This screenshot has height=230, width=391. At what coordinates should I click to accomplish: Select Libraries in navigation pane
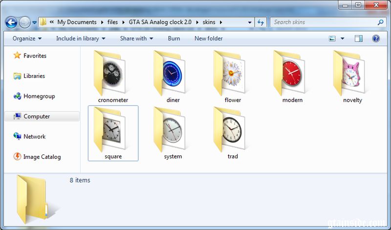(x=29, y=76)
